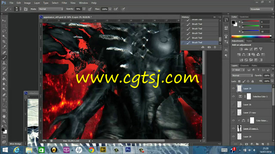The height and width of the screenshot is (154, 275).
Task: Hide the Selective Color 1 layer
Action: (233, 97)
